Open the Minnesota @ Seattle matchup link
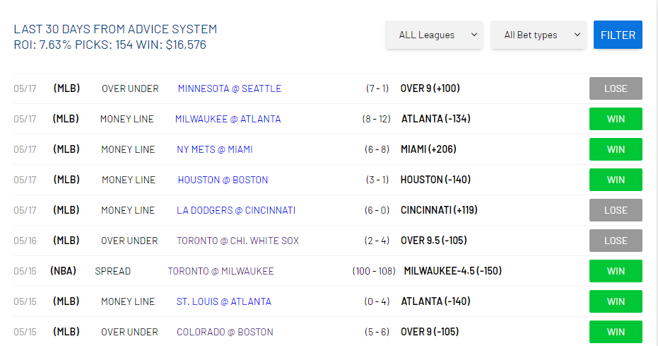Screen dimensions: 658x346 (230, 88)
